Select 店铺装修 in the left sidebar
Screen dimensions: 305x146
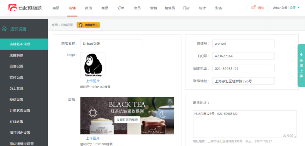tap(17, 55)
